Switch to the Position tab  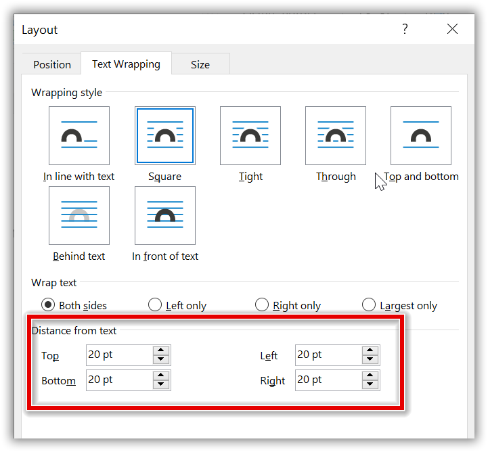52,64
